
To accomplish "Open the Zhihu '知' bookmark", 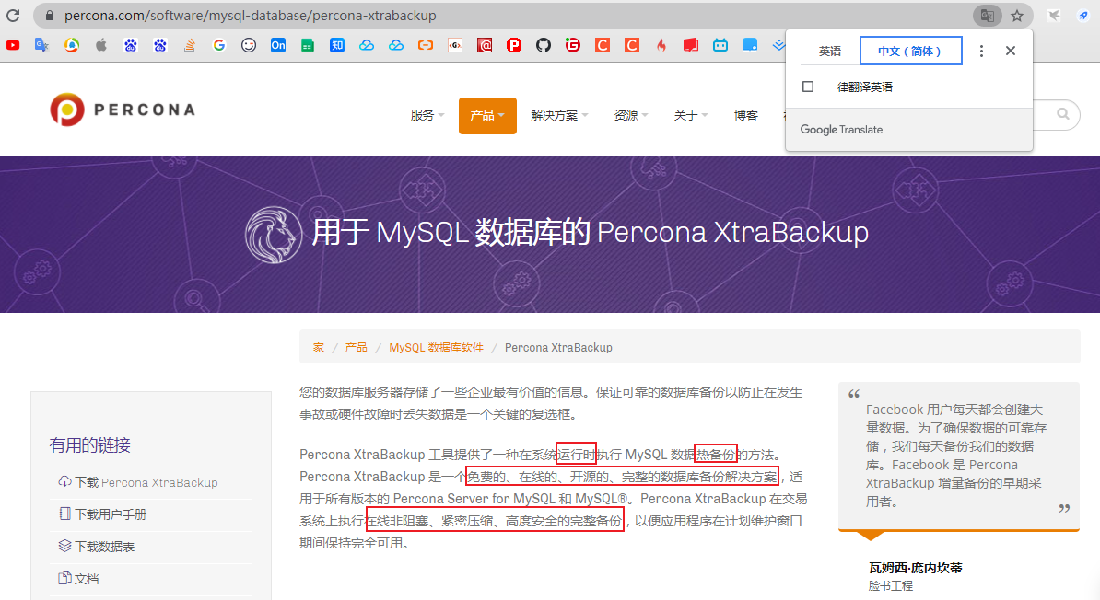I will pyautogui.click(x=337, y=46).
